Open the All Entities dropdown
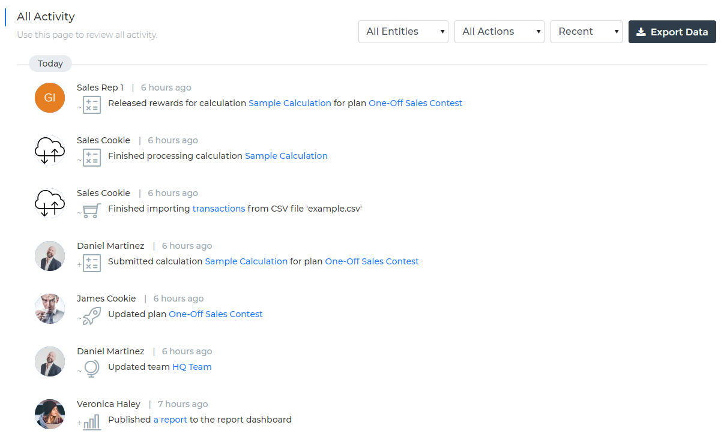The image size is (727, 437). coord(403,32)
